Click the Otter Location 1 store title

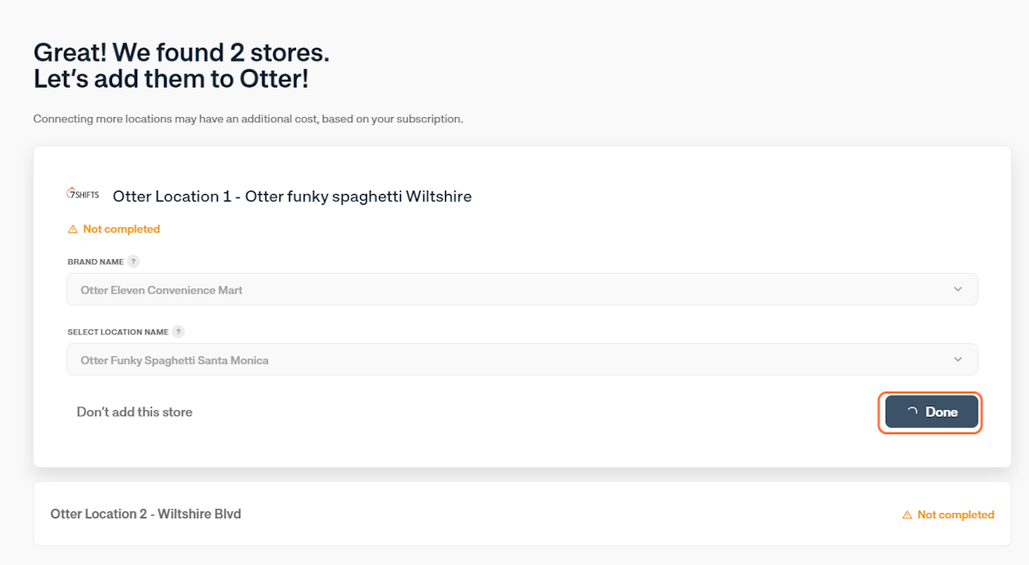pyautogui.click(x=292, y=197)
